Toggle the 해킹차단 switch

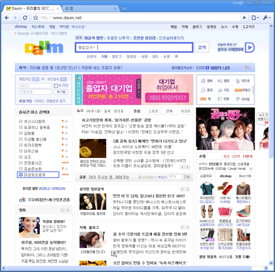[x=36, y=79]
